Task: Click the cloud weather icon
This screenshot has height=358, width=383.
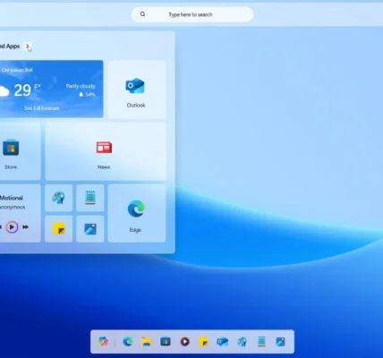Action: pos(4,91)
